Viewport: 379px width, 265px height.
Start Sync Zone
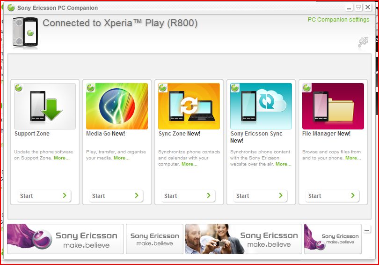point(188,196)
